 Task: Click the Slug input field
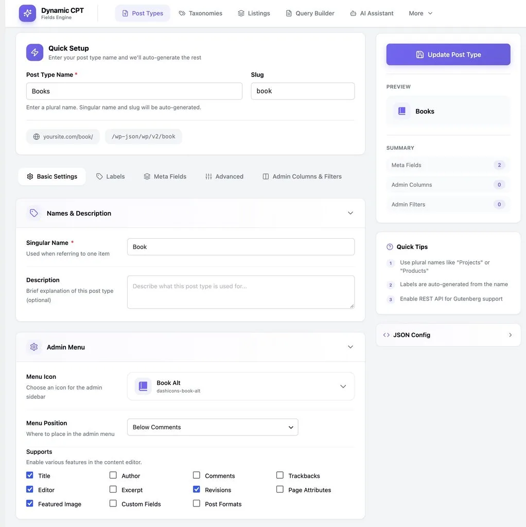[x=303, y=91]
